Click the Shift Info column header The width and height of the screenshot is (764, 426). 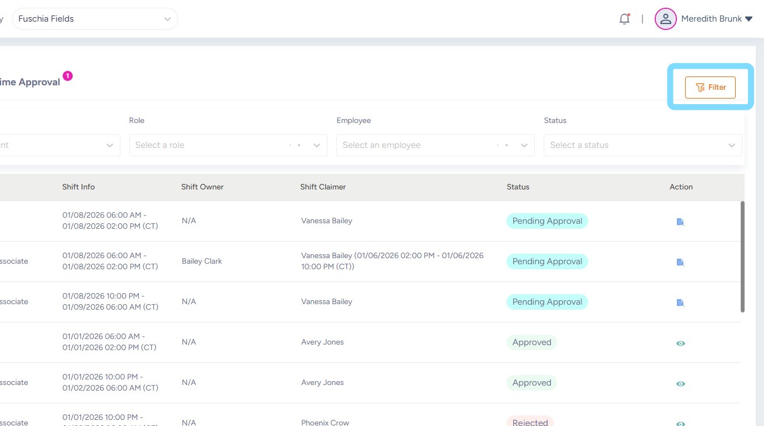[78, 187]
